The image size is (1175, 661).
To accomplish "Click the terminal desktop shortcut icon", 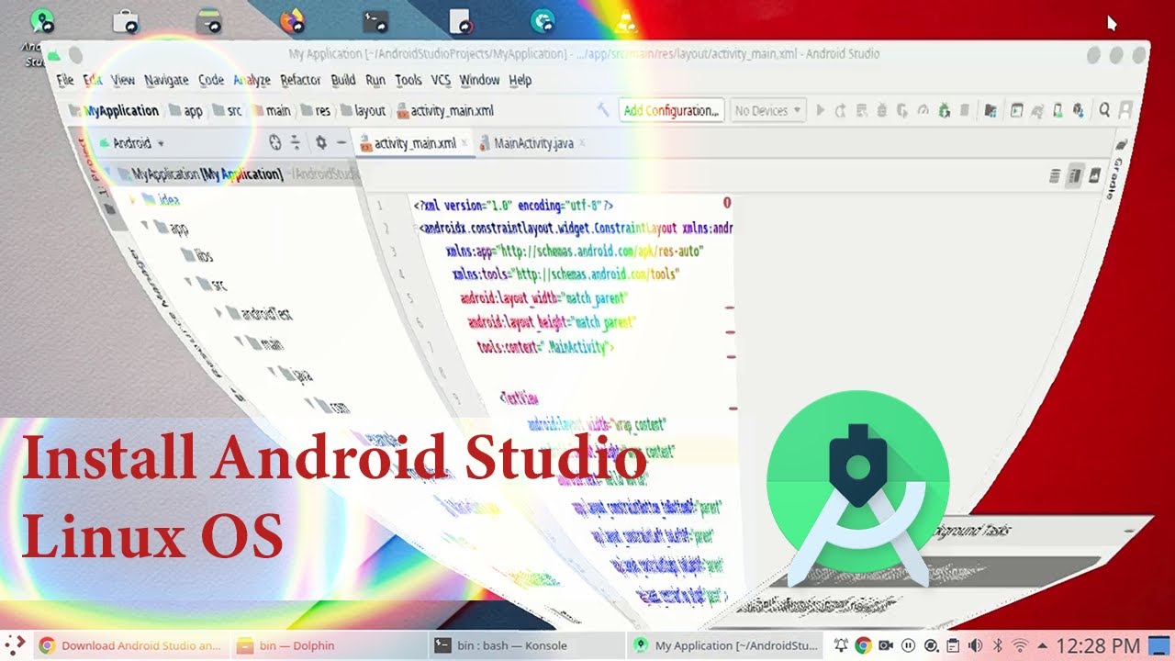I will (x=375, y=20).
